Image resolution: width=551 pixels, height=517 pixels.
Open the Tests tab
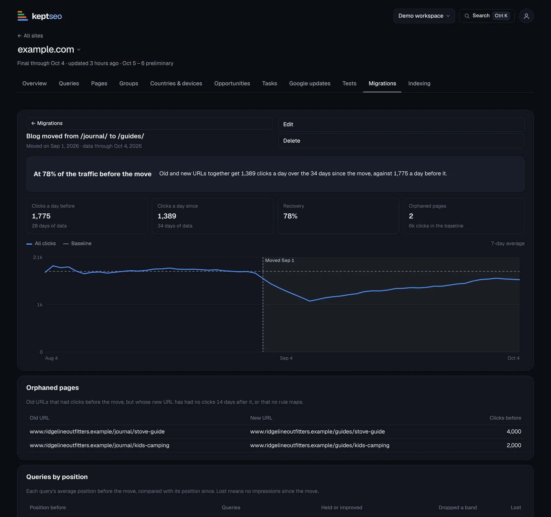tap(350, 83)
